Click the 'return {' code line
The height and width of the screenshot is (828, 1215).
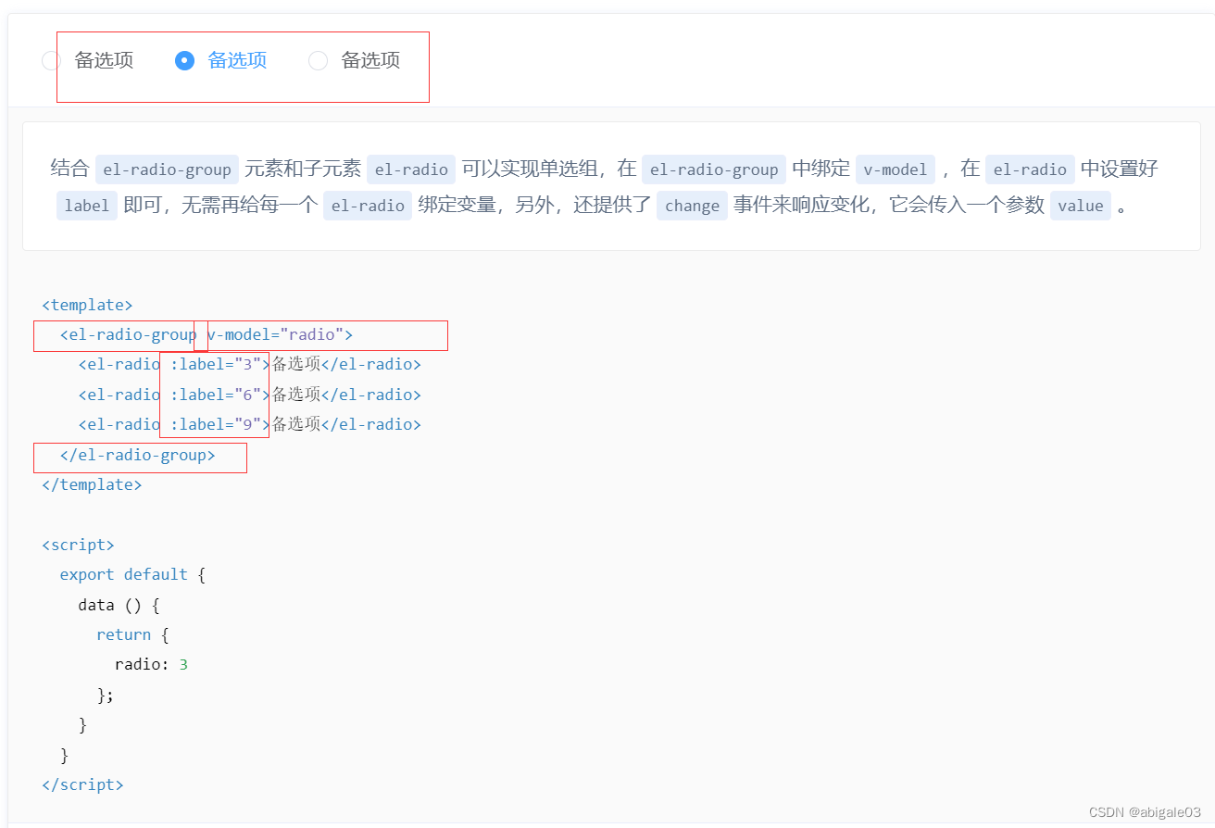tap(132, 634)
